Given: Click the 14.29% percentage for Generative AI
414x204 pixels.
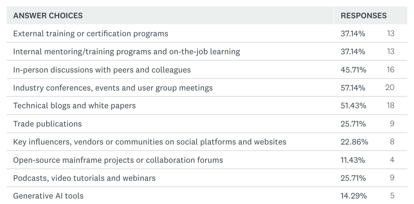Looking at the screenshot, I should pyautogui.click(x=353, y=196).
